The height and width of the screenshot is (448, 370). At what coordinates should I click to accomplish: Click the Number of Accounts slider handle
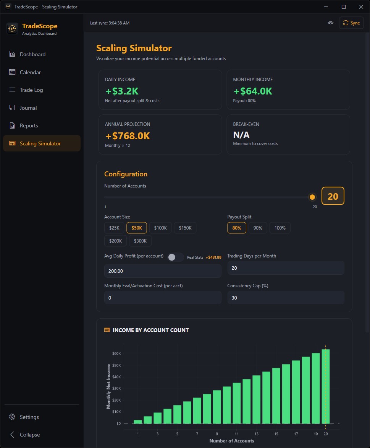pyautogui.click(x=312, y=197)
